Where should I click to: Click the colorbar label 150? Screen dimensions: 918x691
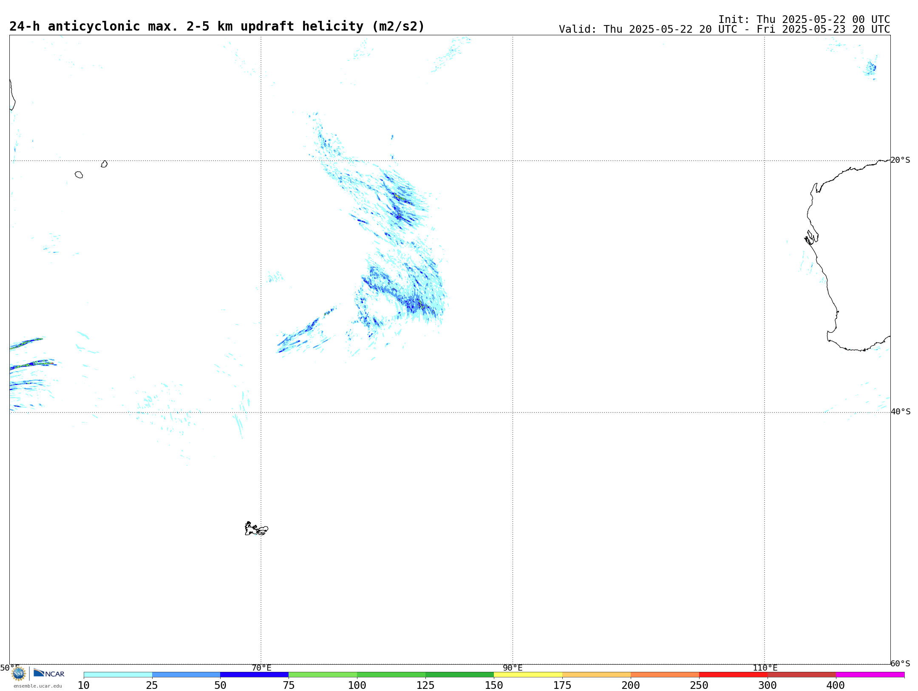[x=494, y=685]
